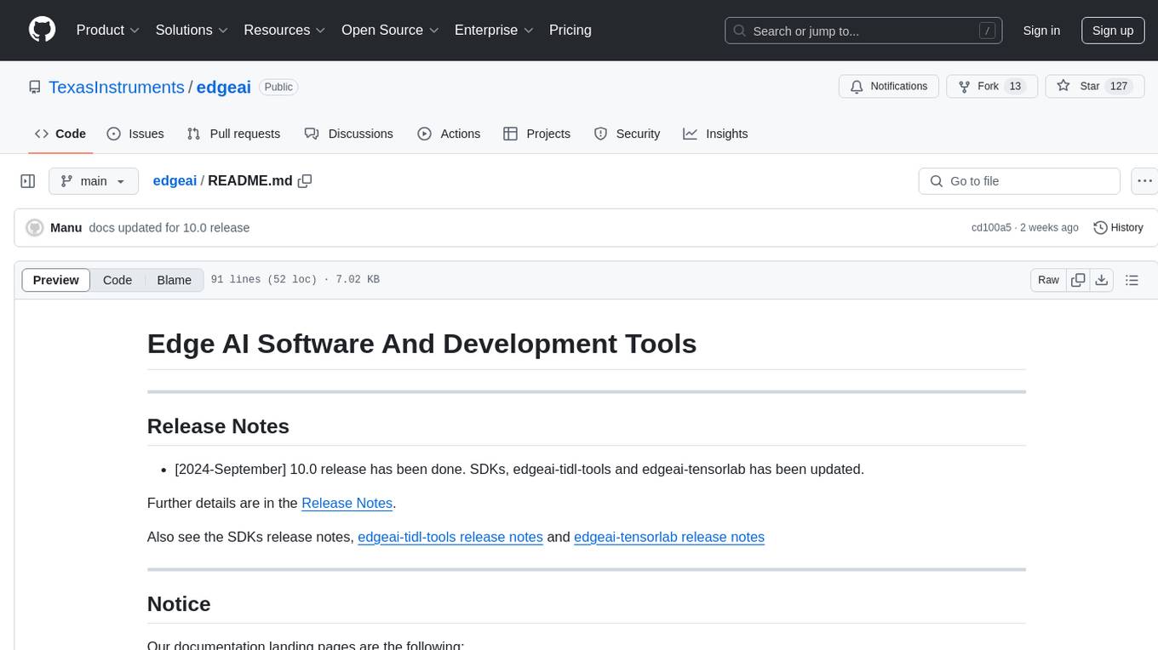1158x650 pixels.
Task: Open commit cd100a5
Action: pyautogui.click(x=991, y=227)
